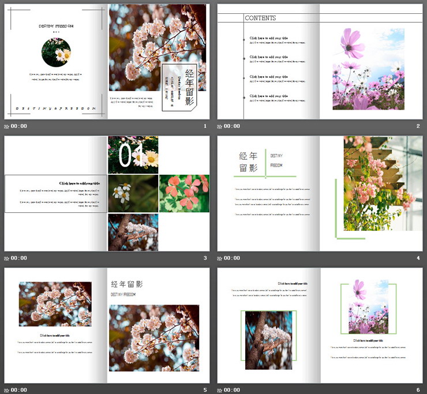The width and height of the screenshot is (427, 394).
Task: Select the DESTINY FREEDOM cover slide thumbnail
Action: point(107,61)
